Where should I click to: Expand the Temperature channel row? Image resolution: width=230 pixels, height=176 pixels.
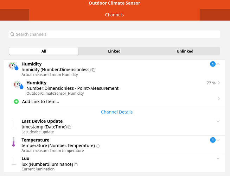(x=218, y=140)
